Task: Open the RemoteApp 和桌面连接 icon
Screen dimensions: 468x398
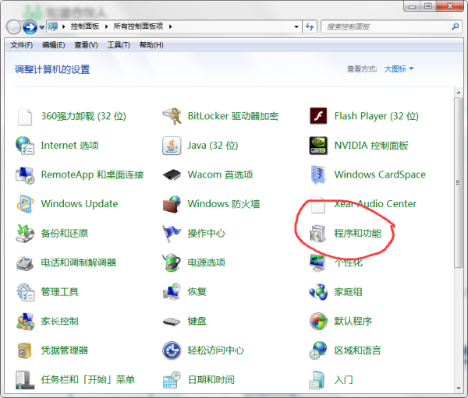Action: pyautogui.click(x=25, y=175)
